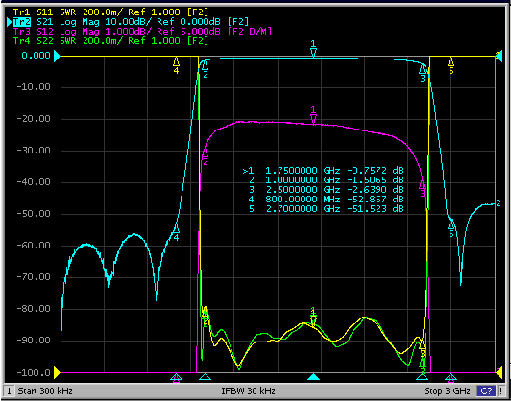
Task: Click the channel 1 indicator box in status bar
Action: [9, 390]
